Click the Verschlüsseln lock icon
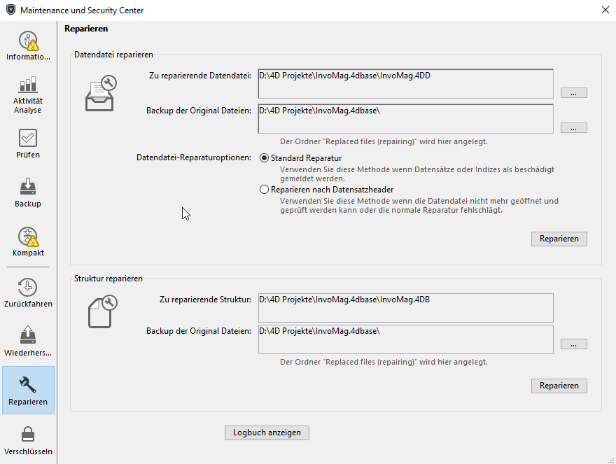Viewport: 616px width, 464px height. pyautogui.click(x=28, y=435)
